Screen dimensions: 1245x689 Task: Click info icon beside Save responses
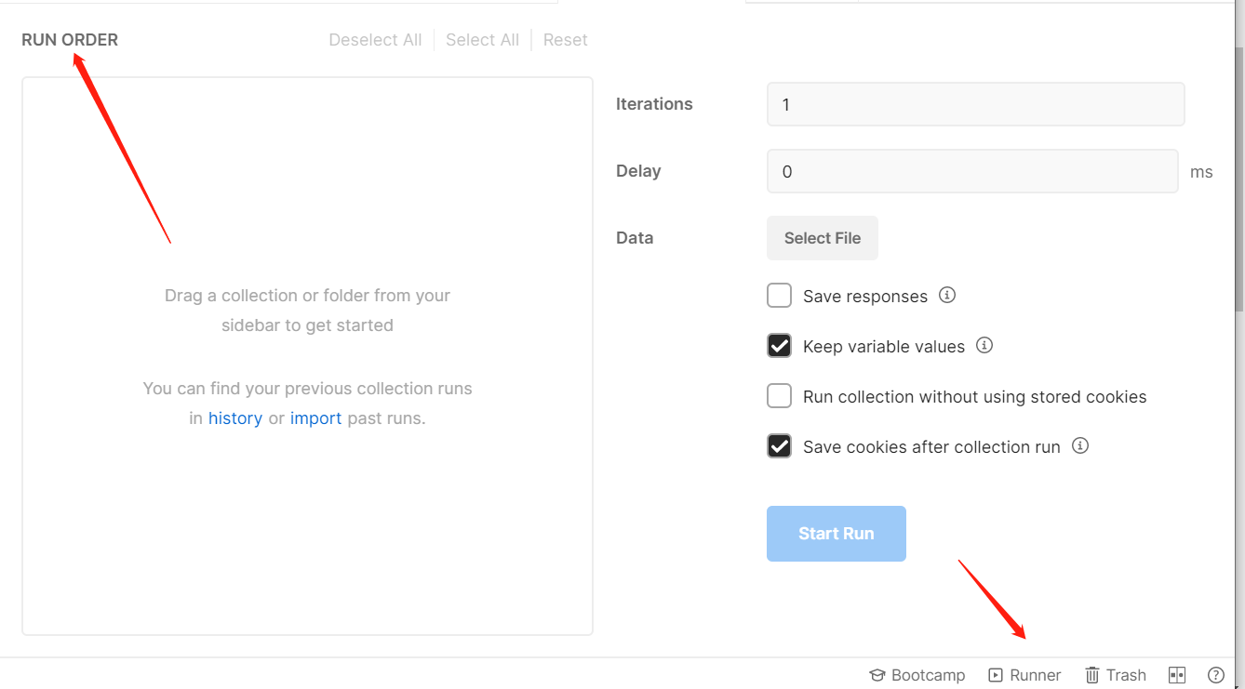pos(947,295)
